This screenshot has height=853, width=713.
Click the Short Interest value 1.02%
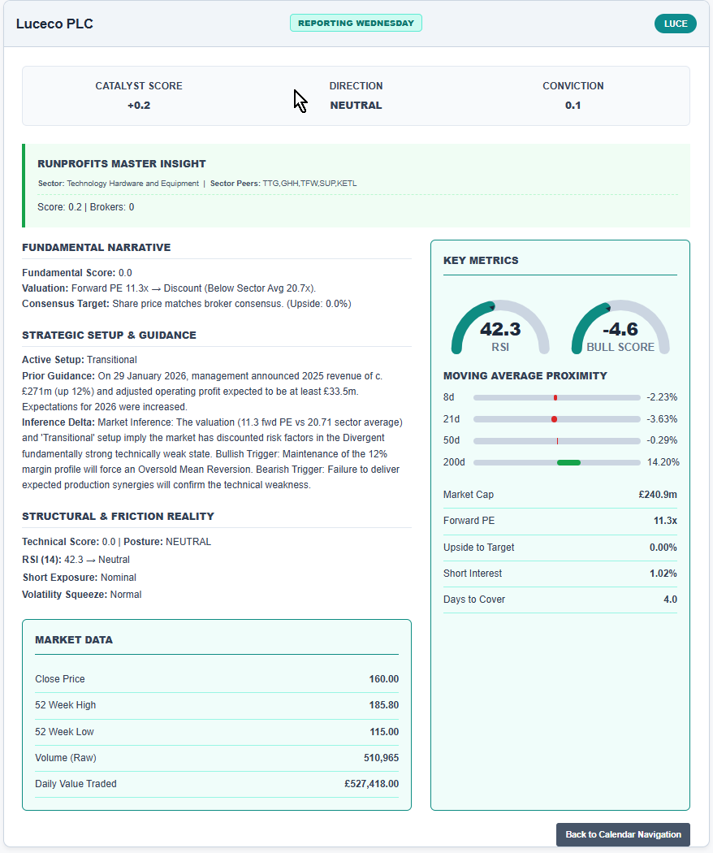[663, 574]
